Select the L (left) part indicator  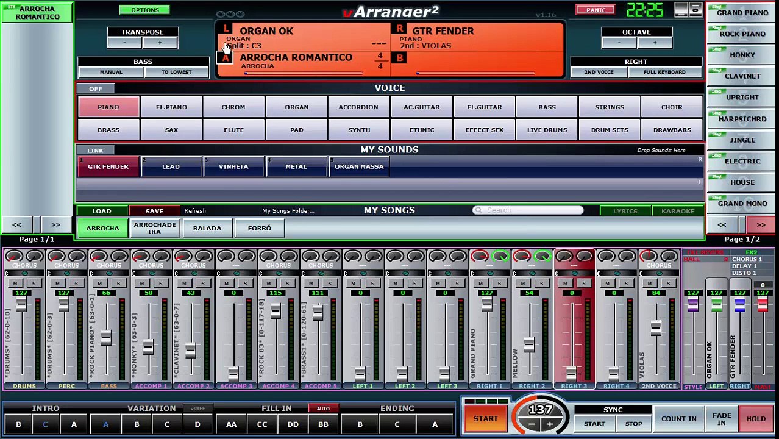click(226, 29)
